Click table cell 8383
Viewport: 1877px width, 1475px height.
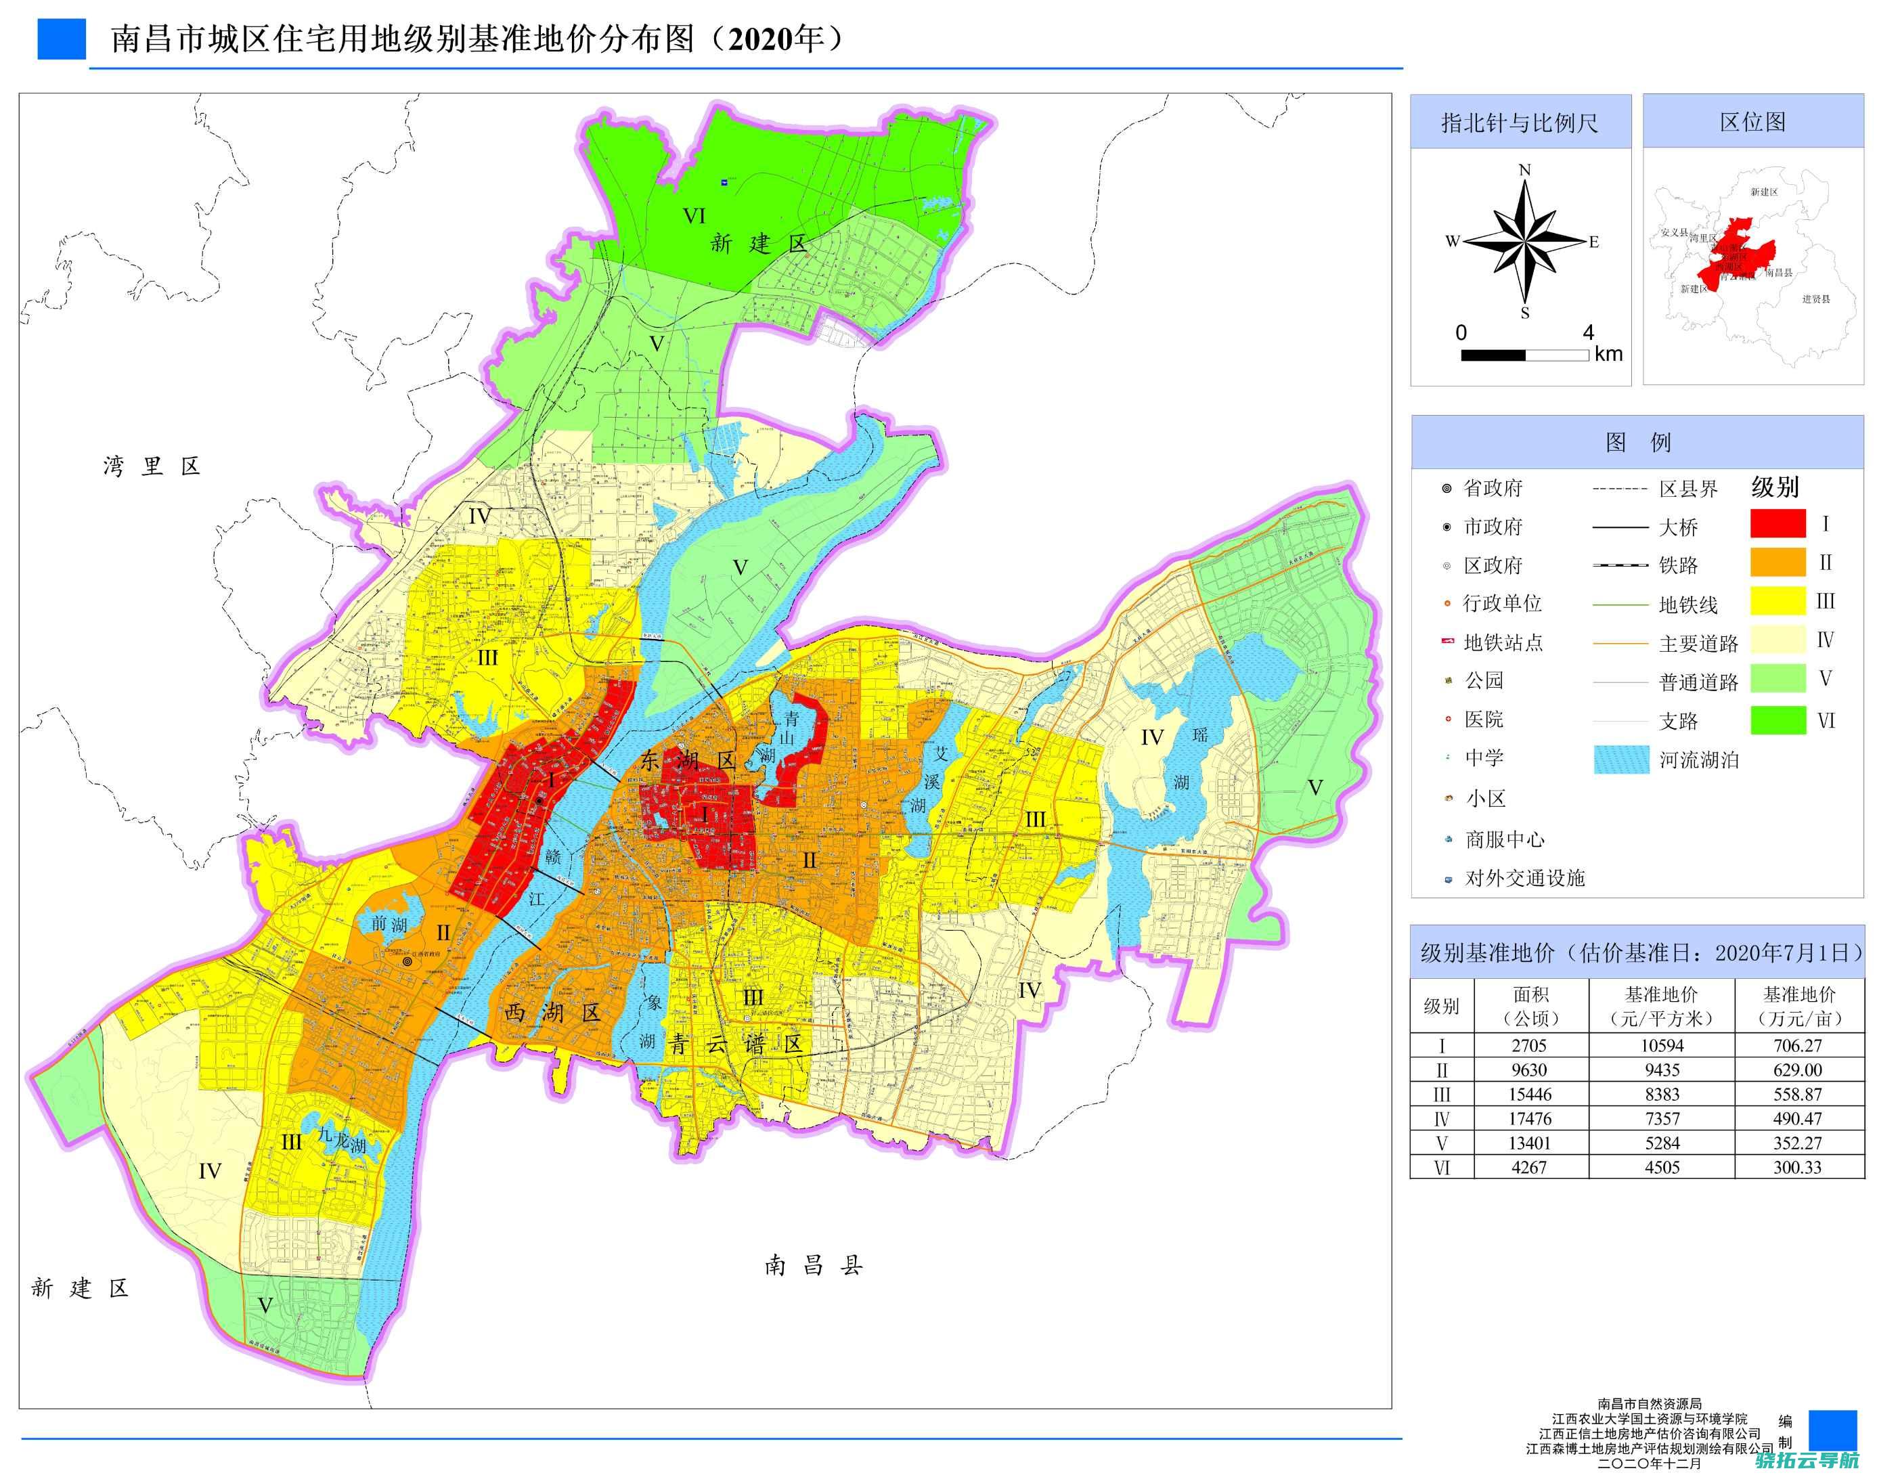pyautogui.click(x=1662, y=1094)
